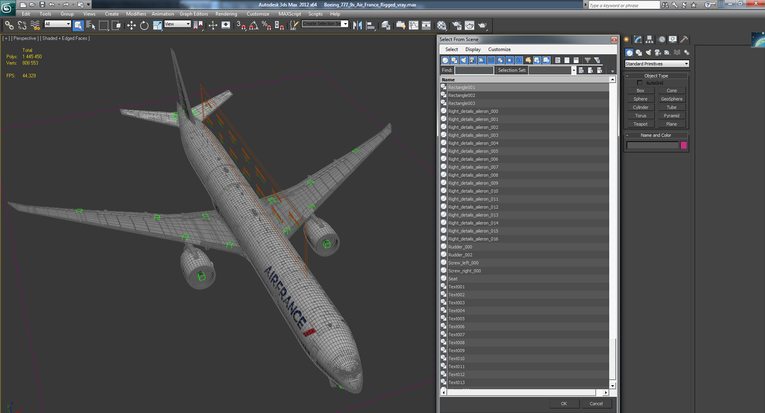This screenshot has height=413, width=765.
Task: Create a GeoSphere primitive
Action: point(671,99)
